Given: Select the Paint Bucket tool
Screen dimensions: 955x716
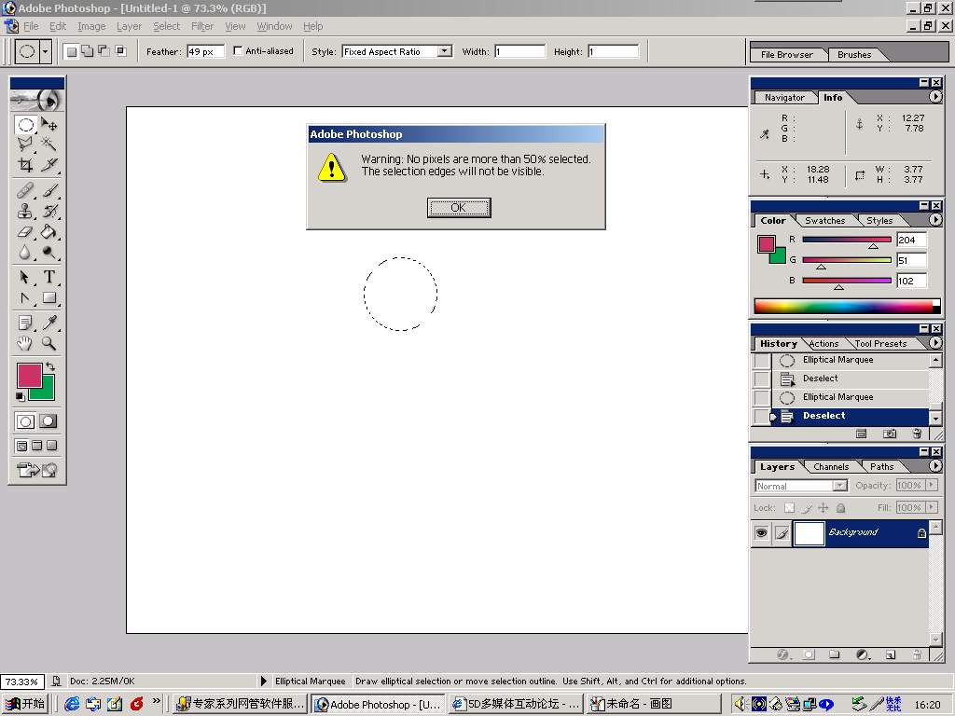Looking at the screenshot, I should point(49,232).
